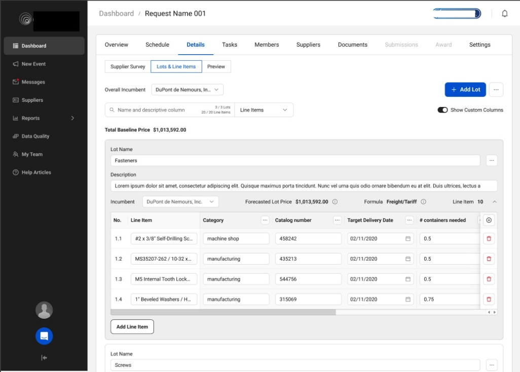Screen dimensions: 520x372
Task: Open the Catalog number column ellipsis menu
Action: (x=338, y=220)
